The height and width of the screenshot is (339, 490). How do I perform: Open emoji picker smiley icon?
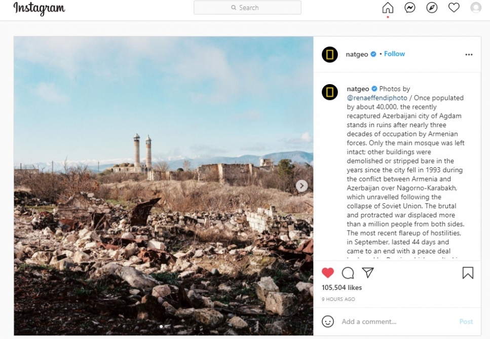328,321
